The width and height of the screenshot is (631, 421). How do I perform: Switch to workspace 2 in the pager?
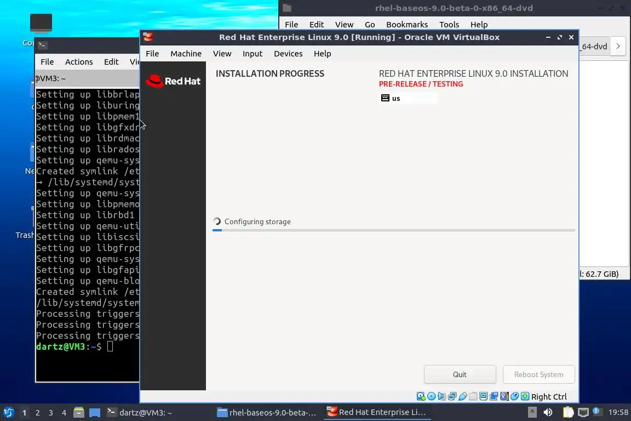pyautogui.click(x=37, y=413)
